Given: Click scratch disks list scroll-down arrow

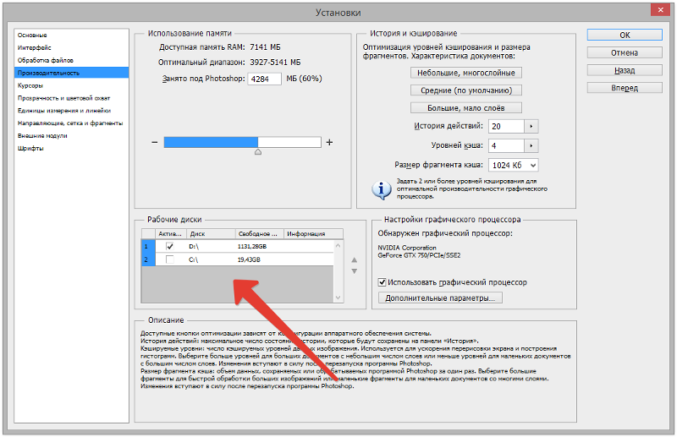Looking at the screenshot, I should pos(338,298).
